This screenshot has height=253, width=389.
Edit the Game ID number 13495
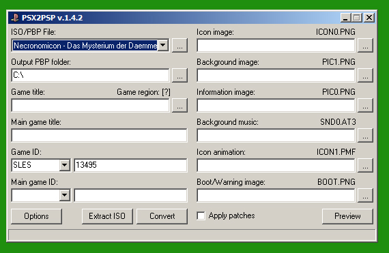click(130, 165)
